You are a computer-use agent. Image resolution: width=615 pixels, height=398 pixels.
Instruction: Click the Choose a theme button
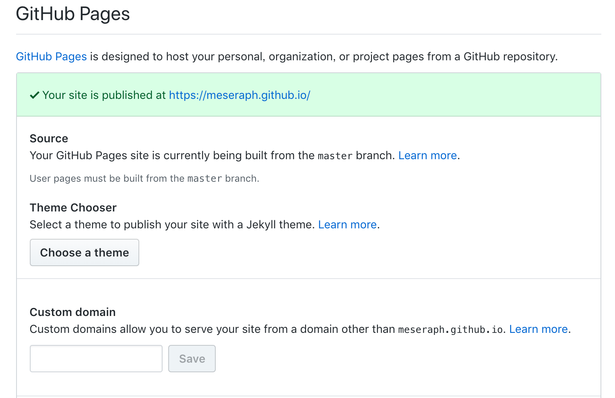(84, 252)
